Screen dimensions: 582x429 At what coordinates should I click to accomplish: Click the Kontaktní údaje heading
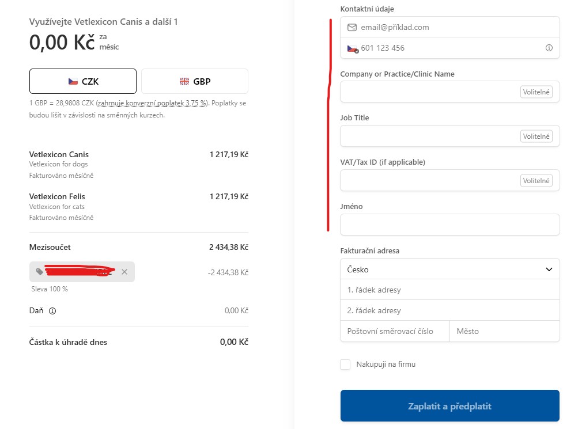click(x=367, y=9)
